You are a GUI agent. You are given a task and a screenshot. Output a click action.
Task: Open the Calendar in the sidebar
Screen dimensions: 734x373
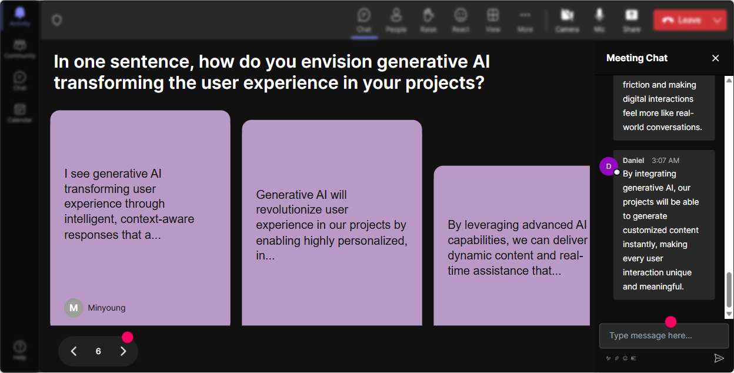coord(19,112)
